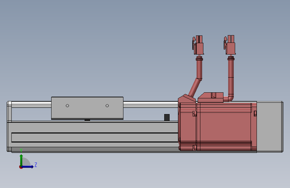Click the small black tab beneath the carriage
Image resolution: width=290 pixels, height=188 pixels.
87,120
